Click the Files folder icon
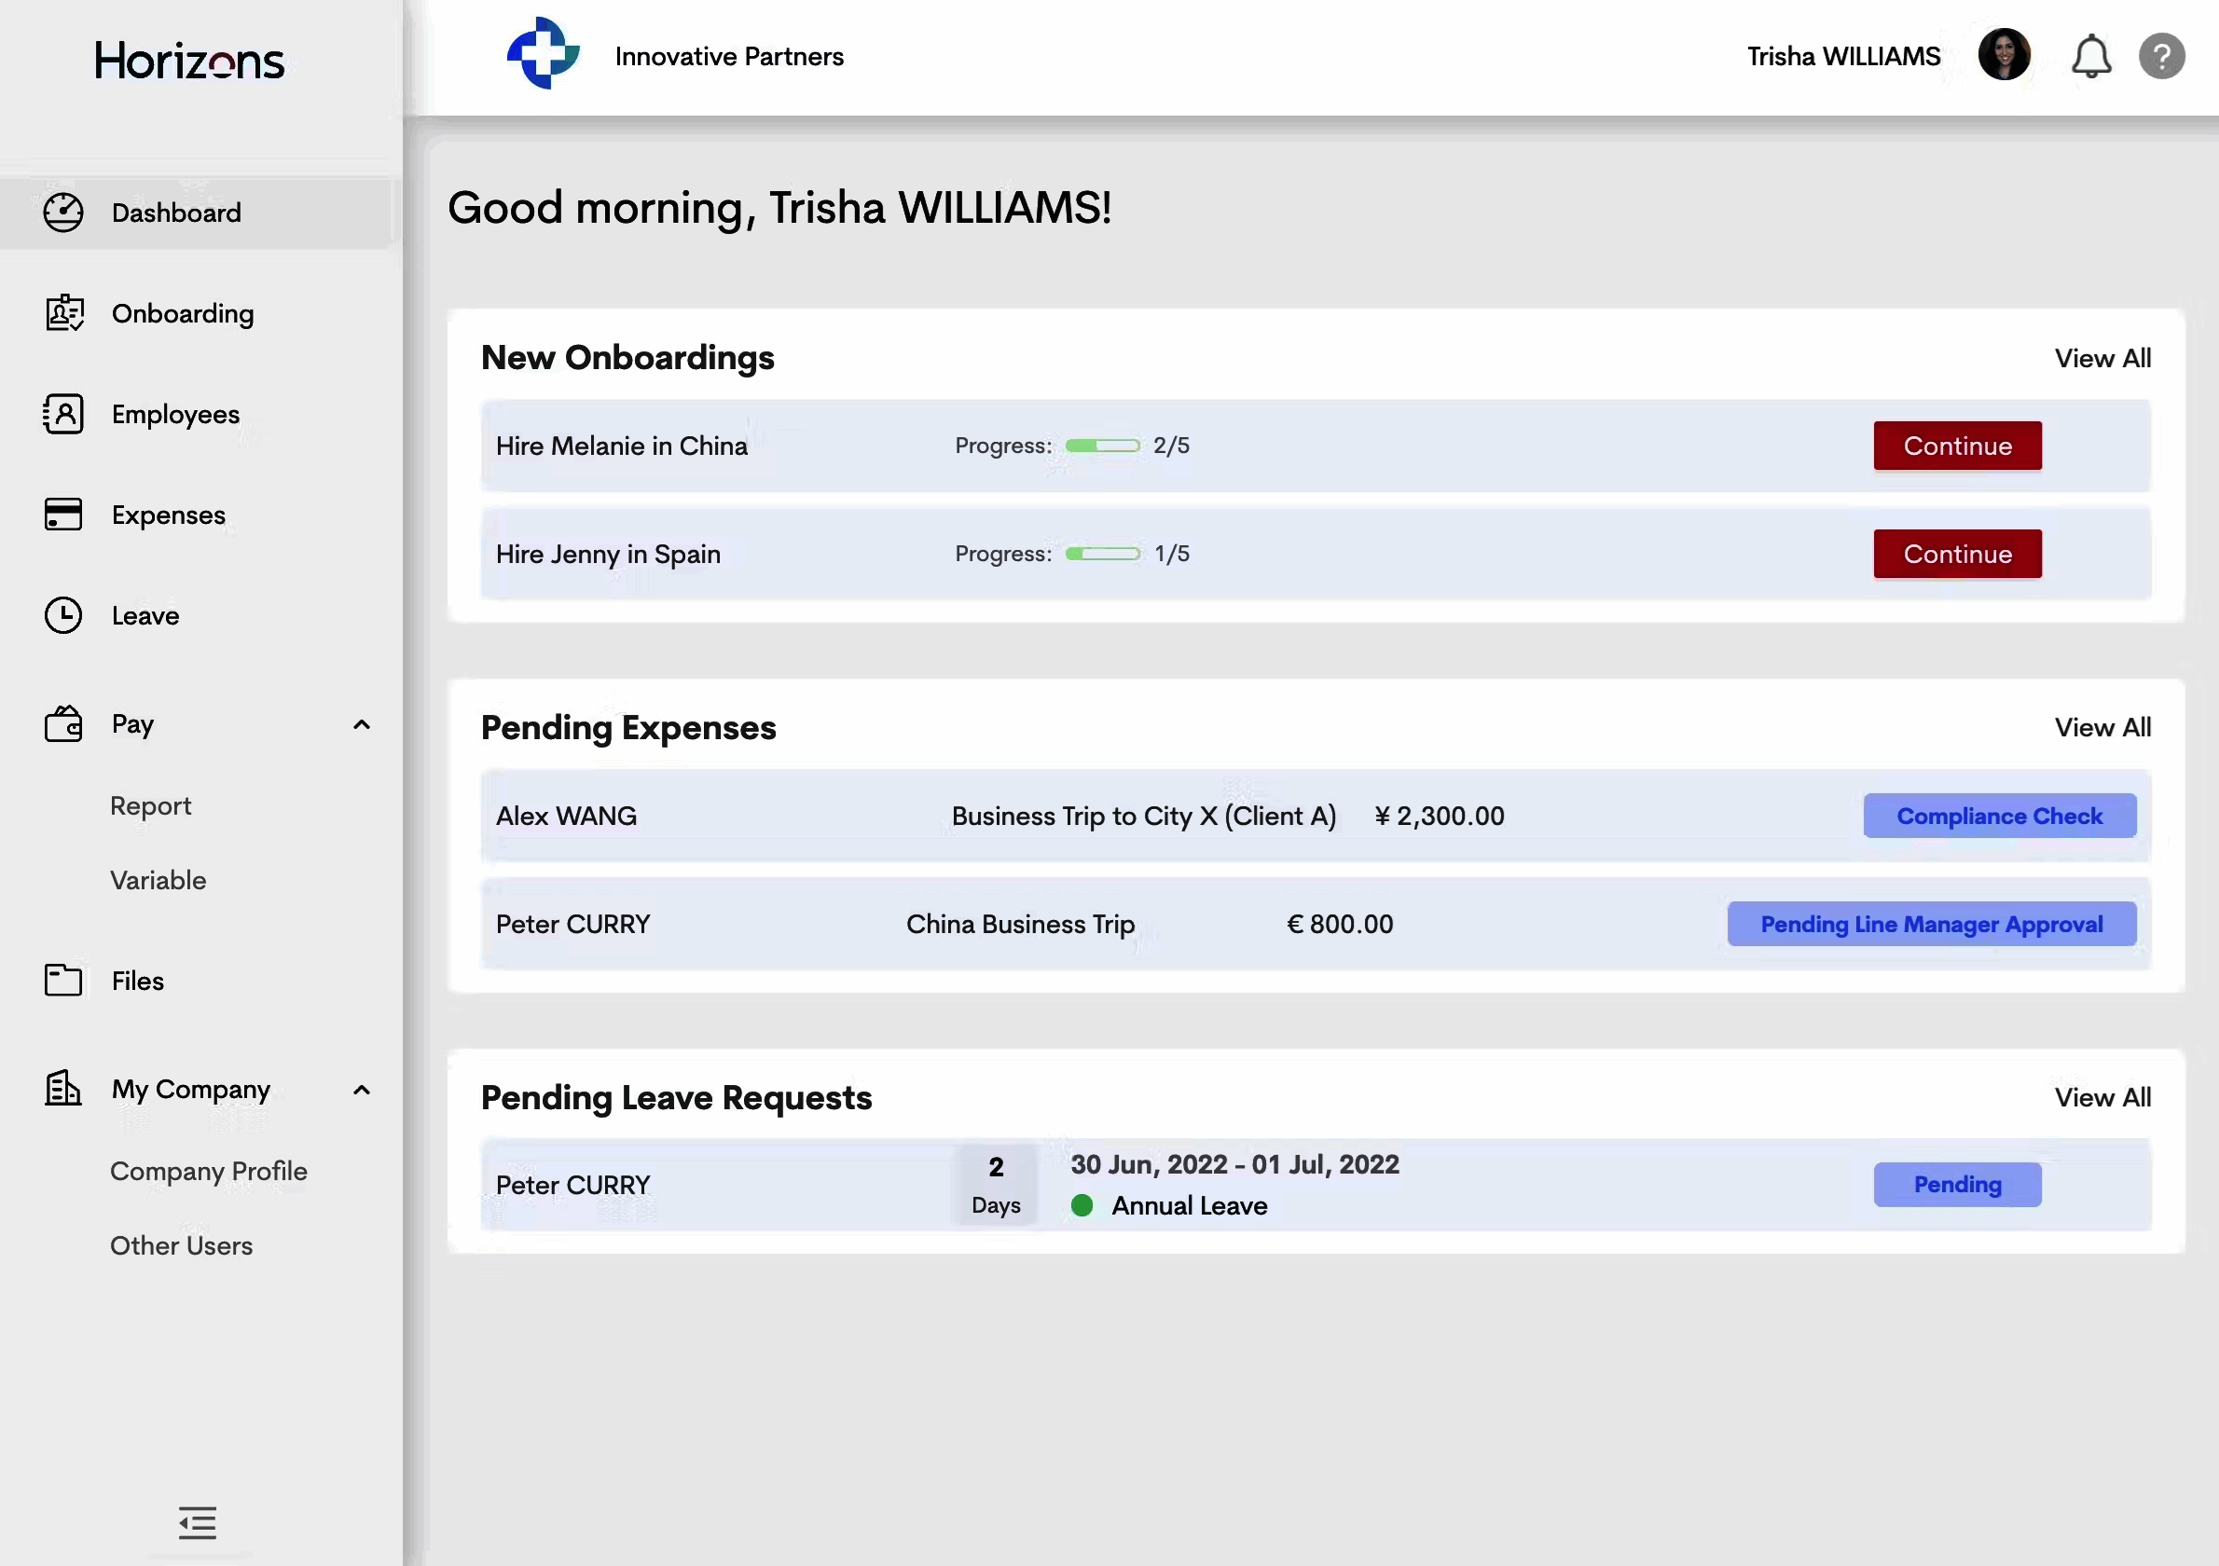Screen dimensions: 2219x1566 click(x=63, y=980)
